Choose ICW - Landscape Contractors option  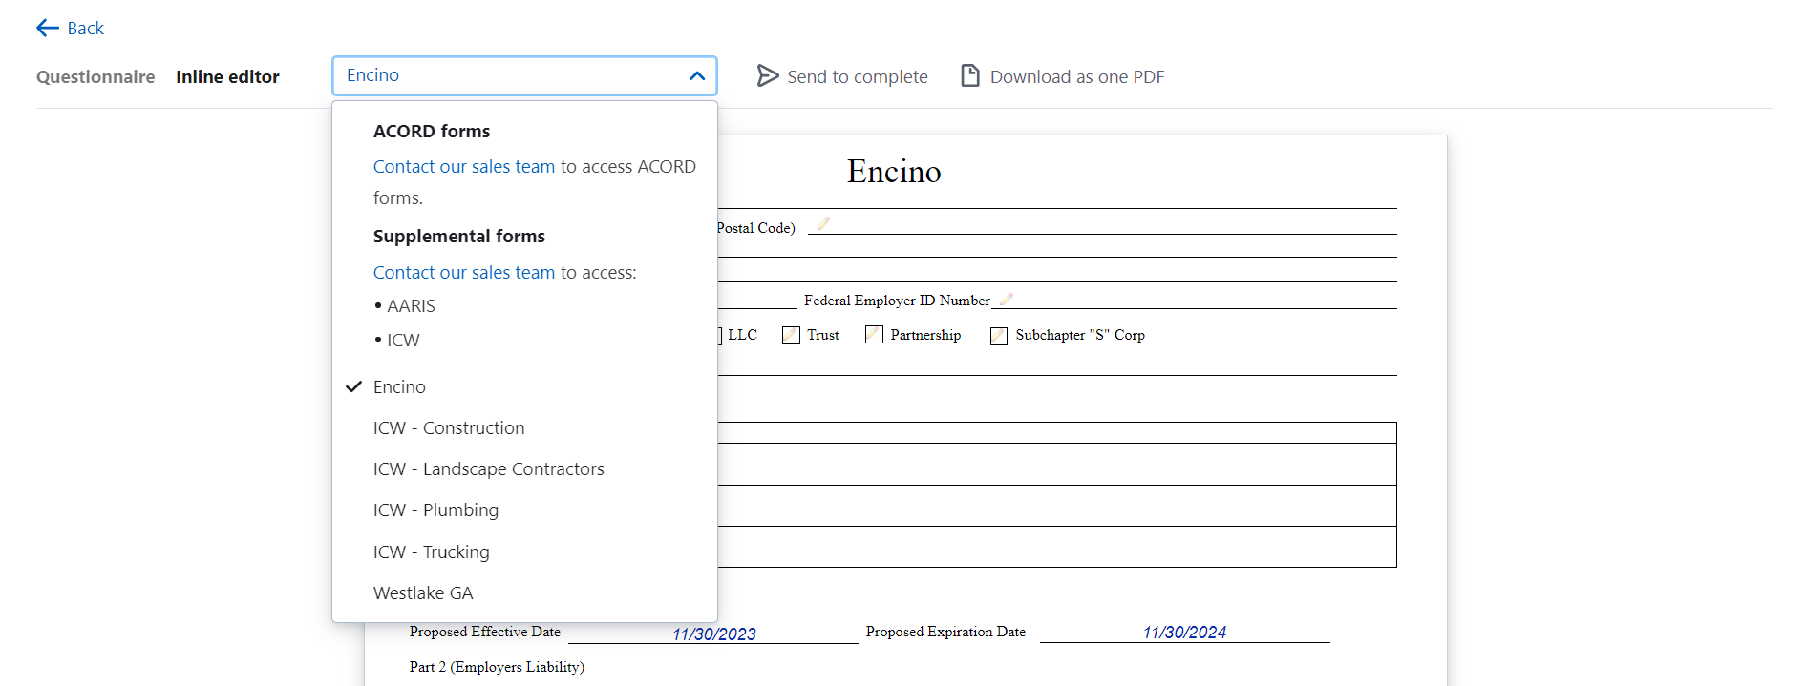coord(488,469)
